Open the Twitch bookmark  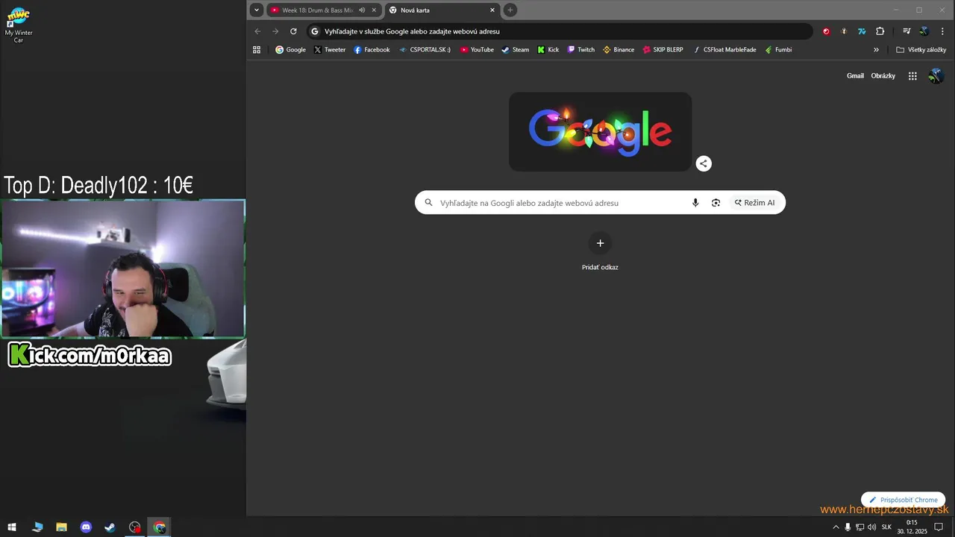pyautogui.click(x=580, y=50)
